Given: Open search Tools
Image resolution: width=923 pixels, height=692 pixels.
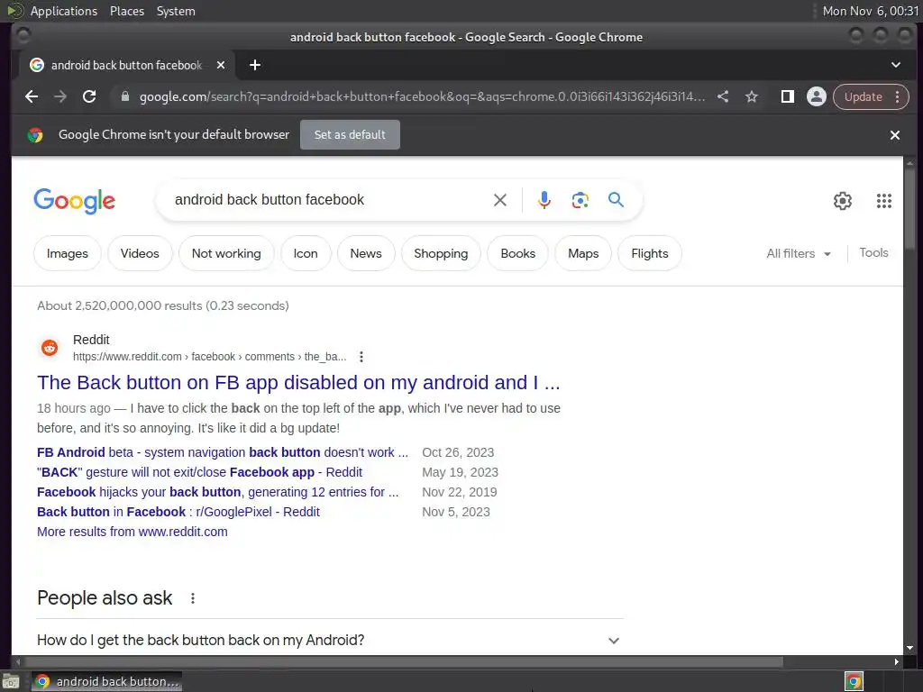Looking at the screenshot, I should [x=873, y=253].
